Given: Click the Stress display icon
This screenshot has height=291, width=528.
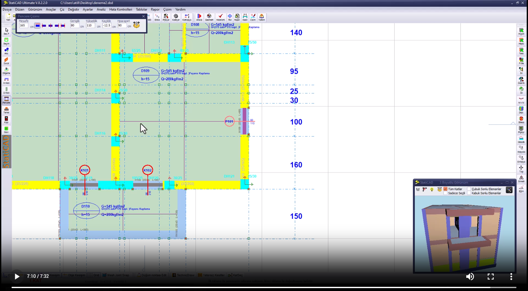Looking at the screenshot, I should [x=521, y=119].
